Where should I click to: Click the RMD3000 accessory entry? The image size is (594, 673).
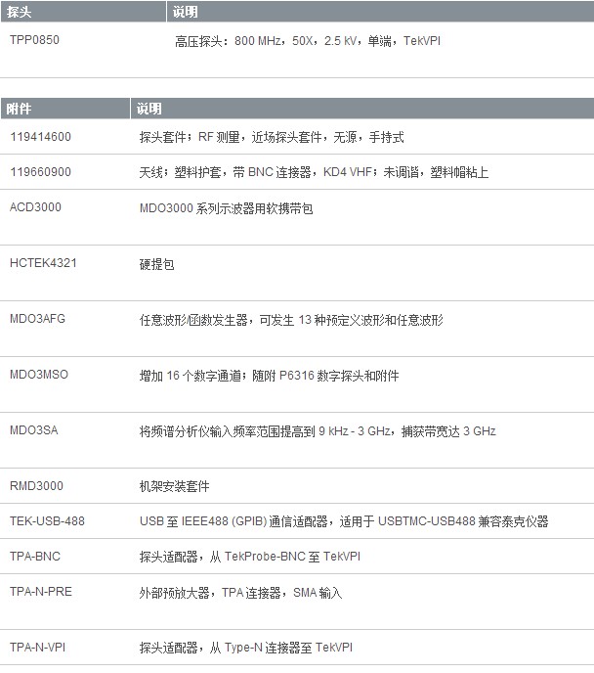click(x=37, y=486)
